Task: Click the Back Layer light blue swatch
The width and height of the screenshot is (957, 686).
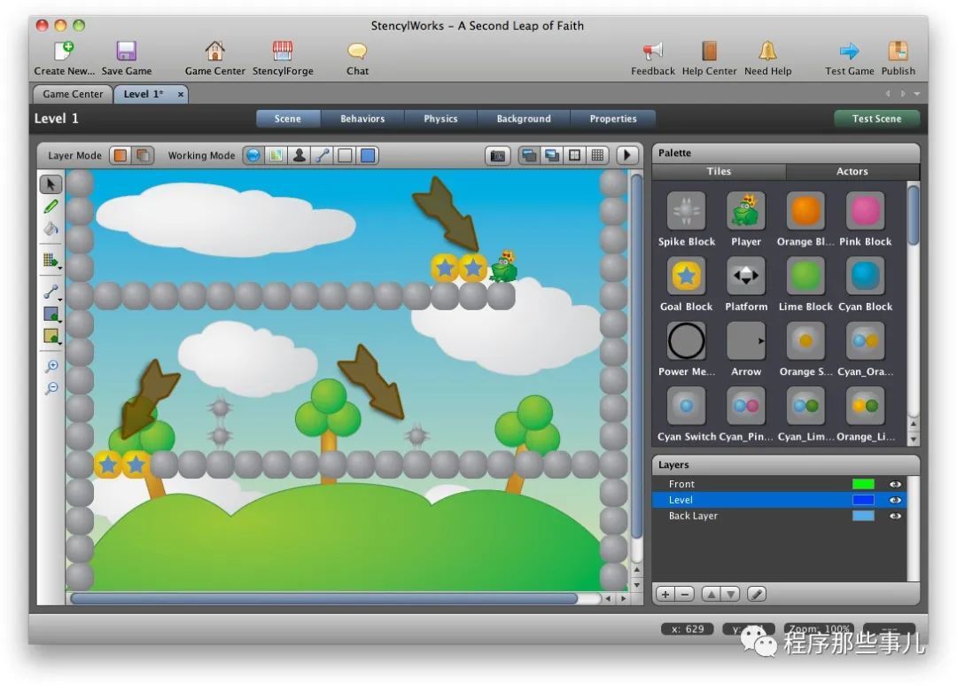Action: point(863,516)
